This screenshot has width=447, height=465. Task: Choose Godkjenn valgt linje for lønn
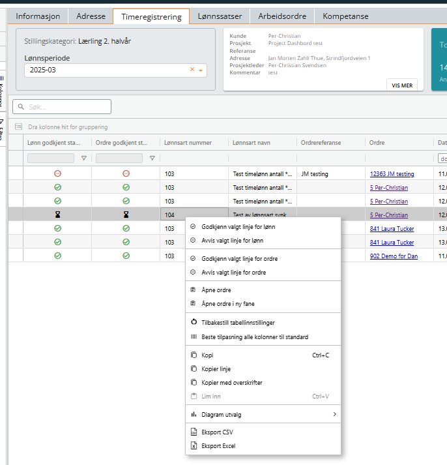point(263,227)
